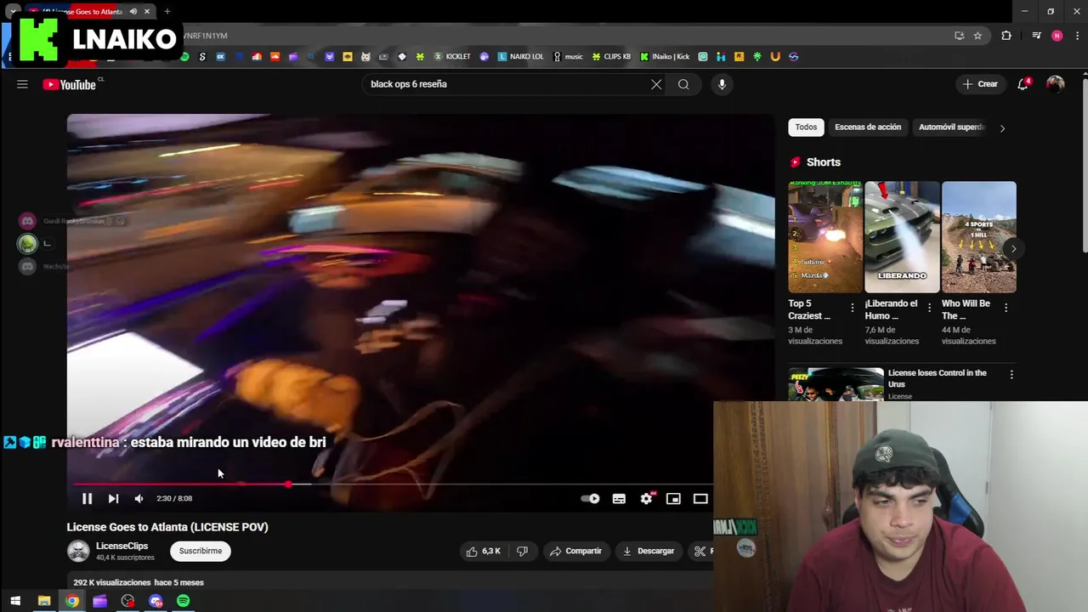The image size is (1088, 612).
Task: Switch to theater mode
Action: coord(700,498)
